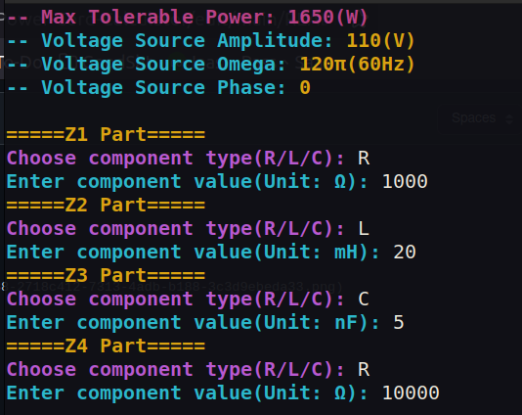522x415 pixels.
Task: Click the Z4 component type answer R
Action: pos(364,370)
